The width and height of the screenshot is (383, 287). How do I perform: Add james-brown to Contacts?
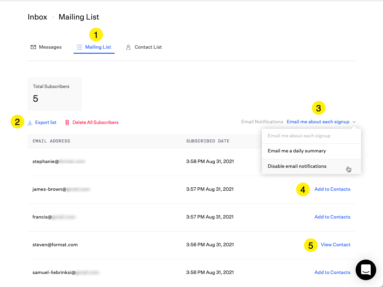pyautogui.click(x=332, y=189)
